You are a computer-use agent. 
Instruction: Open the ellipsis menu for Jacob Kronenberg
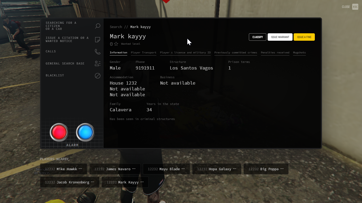[x=92, y=182]
